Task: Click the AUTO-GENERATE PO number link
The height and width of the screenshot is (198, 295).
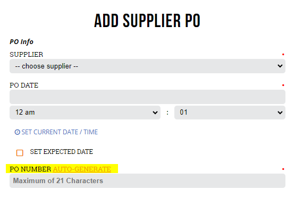Action: point(82,169)
